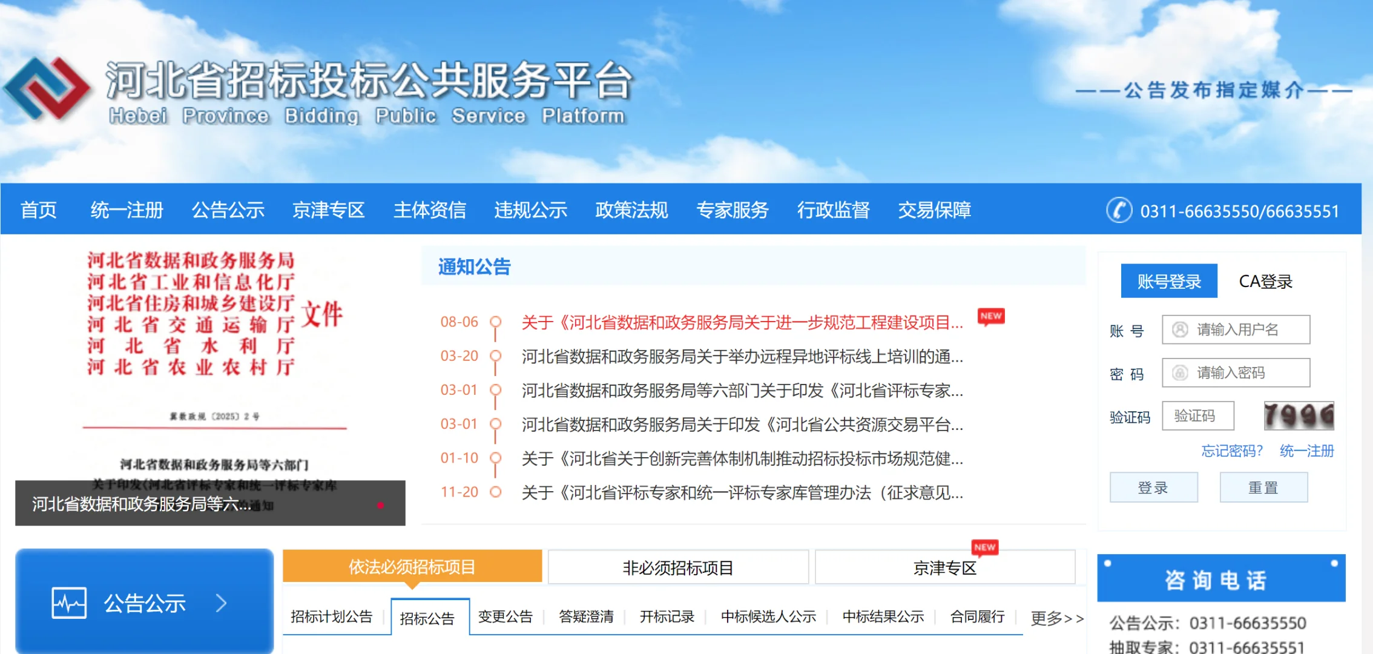Click the phone icon next to the hotline number
This screenshot has width=1373, height=654.
point(1121,210)
